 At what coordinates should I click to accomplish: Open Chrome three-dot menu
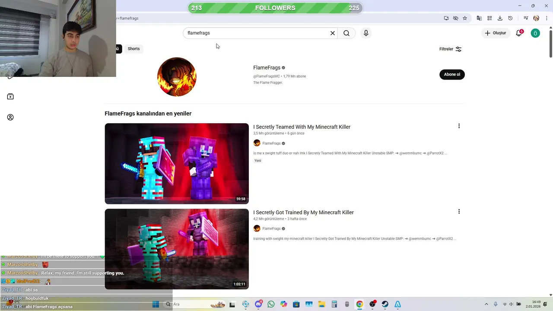[546, 18]
